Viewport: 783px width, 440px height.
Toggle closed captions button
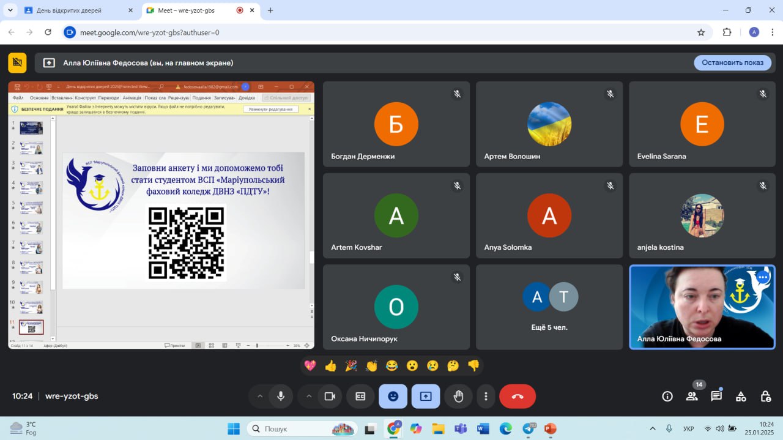361,396
